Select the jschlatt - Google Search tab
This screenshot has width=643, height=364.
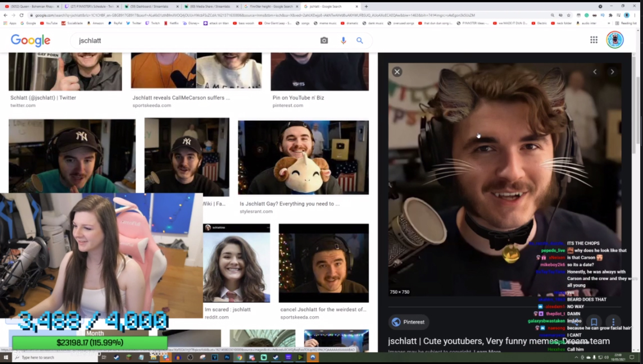pyautogui.click(x=330, y=7)
